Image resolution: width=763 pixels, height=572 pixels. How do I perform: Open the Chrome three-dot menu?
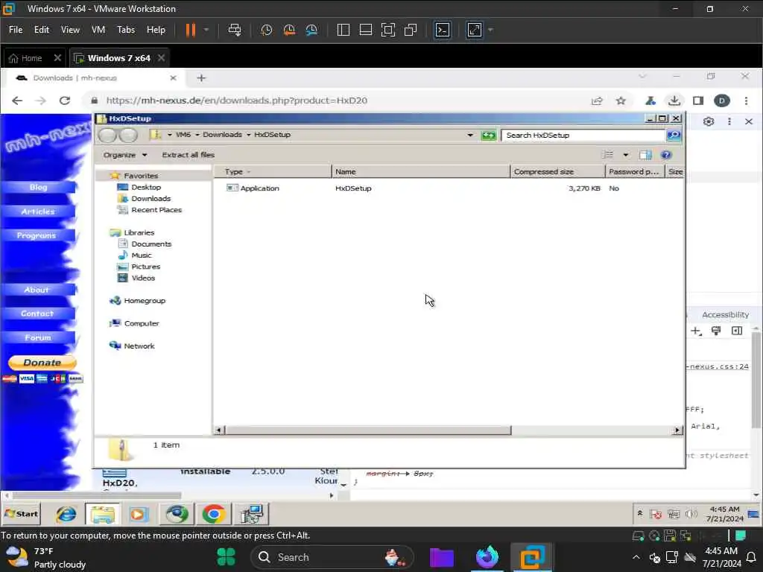pos(746,101)
